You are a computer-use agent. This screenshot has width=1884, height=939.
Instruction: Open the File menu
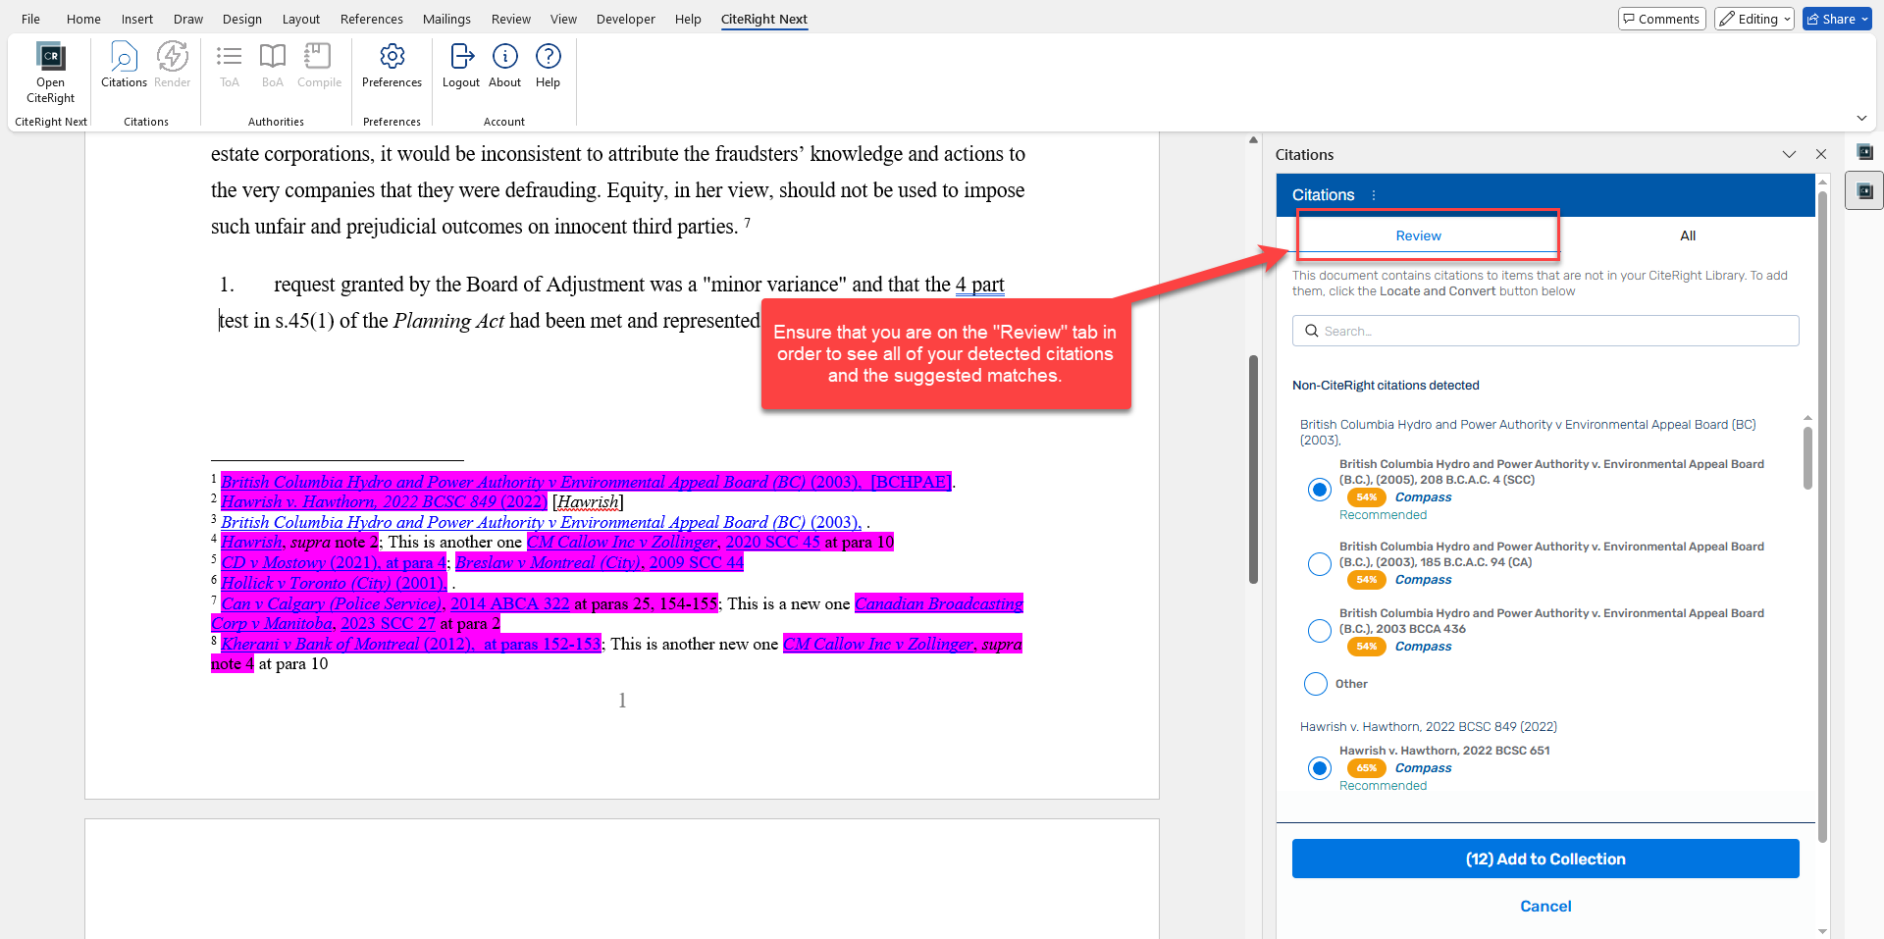click(30, 19)
